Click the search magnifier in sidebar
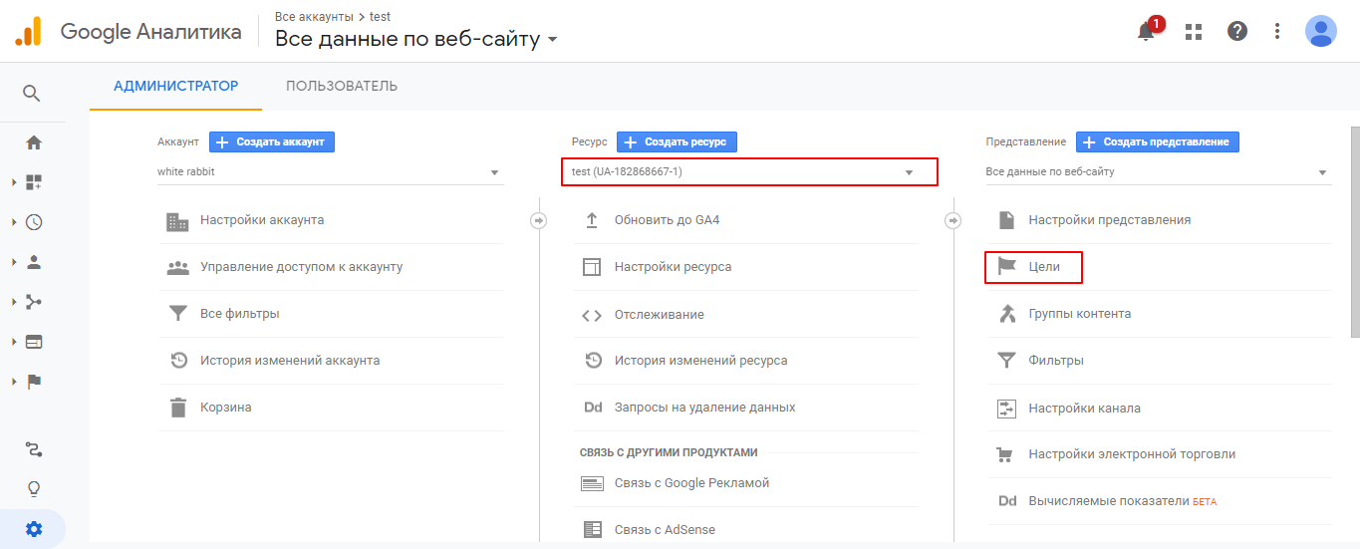This screenshot has height=549, width=1360. point(32,94)
